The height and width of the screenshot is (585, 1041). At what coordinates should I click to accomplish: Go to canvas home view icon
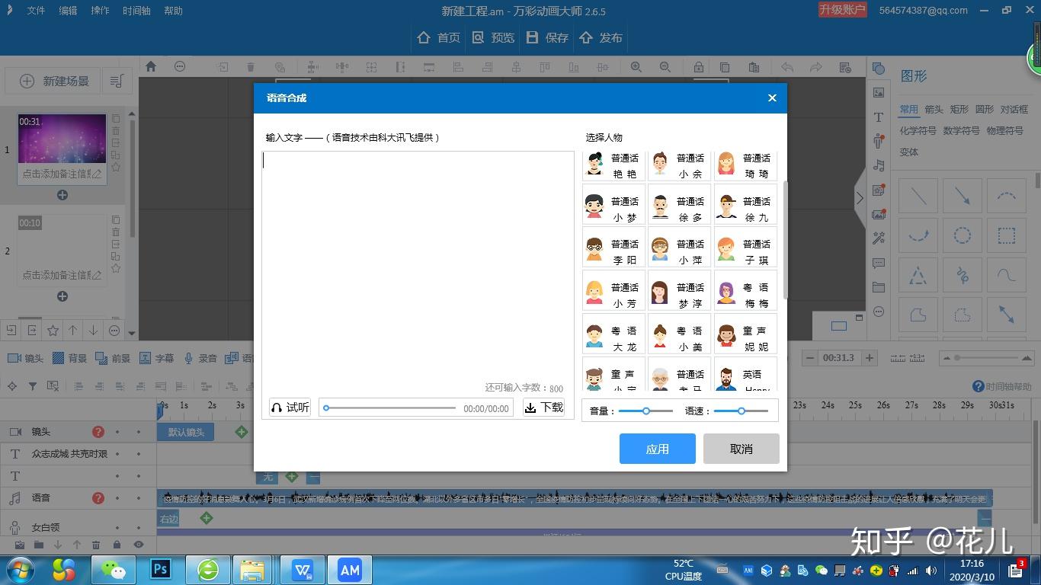click(x=151, y=66)
